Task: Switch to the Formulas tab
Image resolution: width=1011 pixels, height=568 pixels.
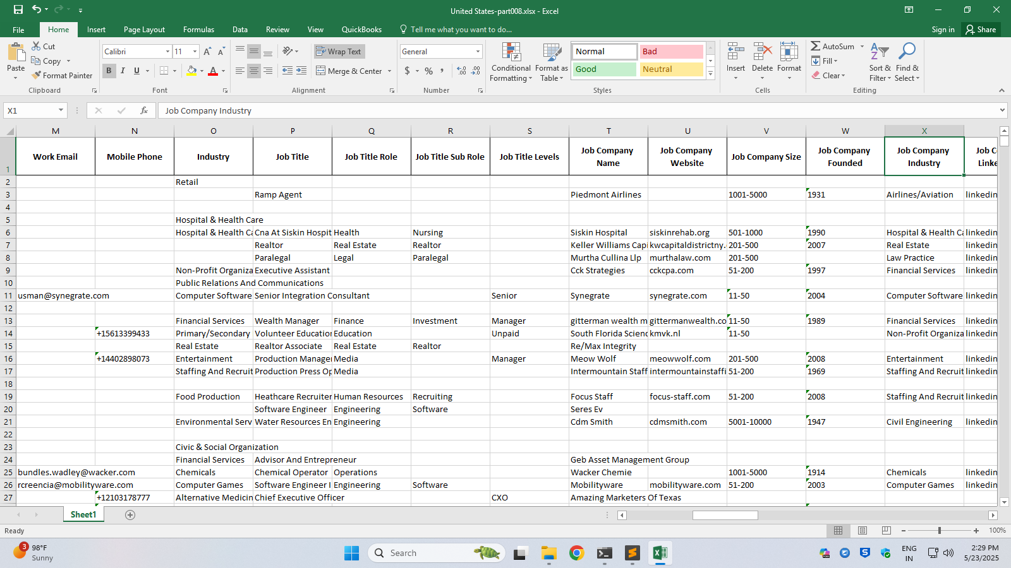Action: [x=198, y=30]
